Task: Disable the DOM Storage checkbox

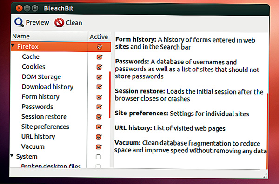Action: coord(99,77)
